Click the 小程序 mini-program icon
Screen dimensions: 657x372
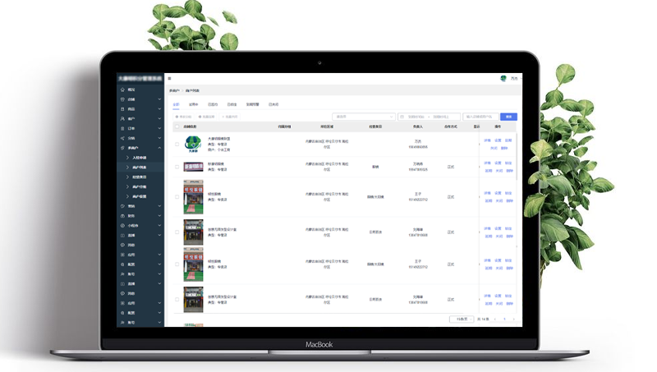122,225
